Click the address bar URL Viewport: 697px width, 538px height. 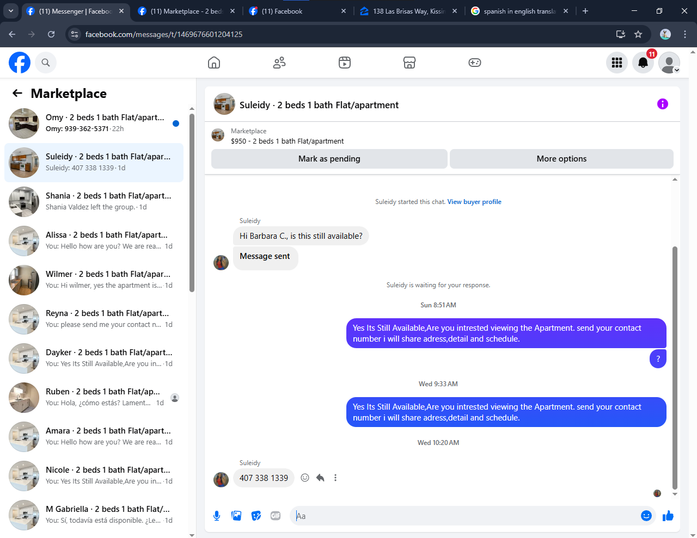click(164, 34)
